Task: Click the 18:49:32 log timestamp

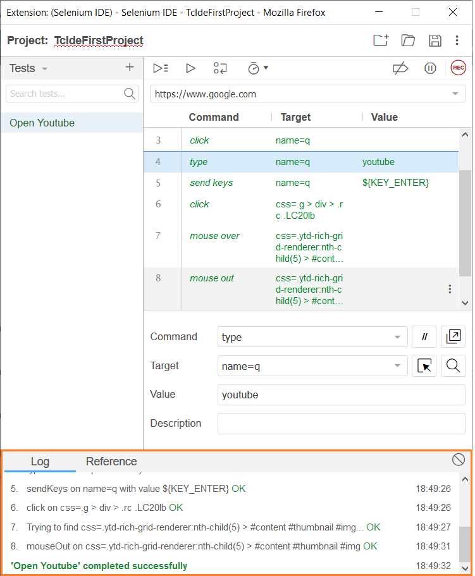Action: click(x=433, y=566)
